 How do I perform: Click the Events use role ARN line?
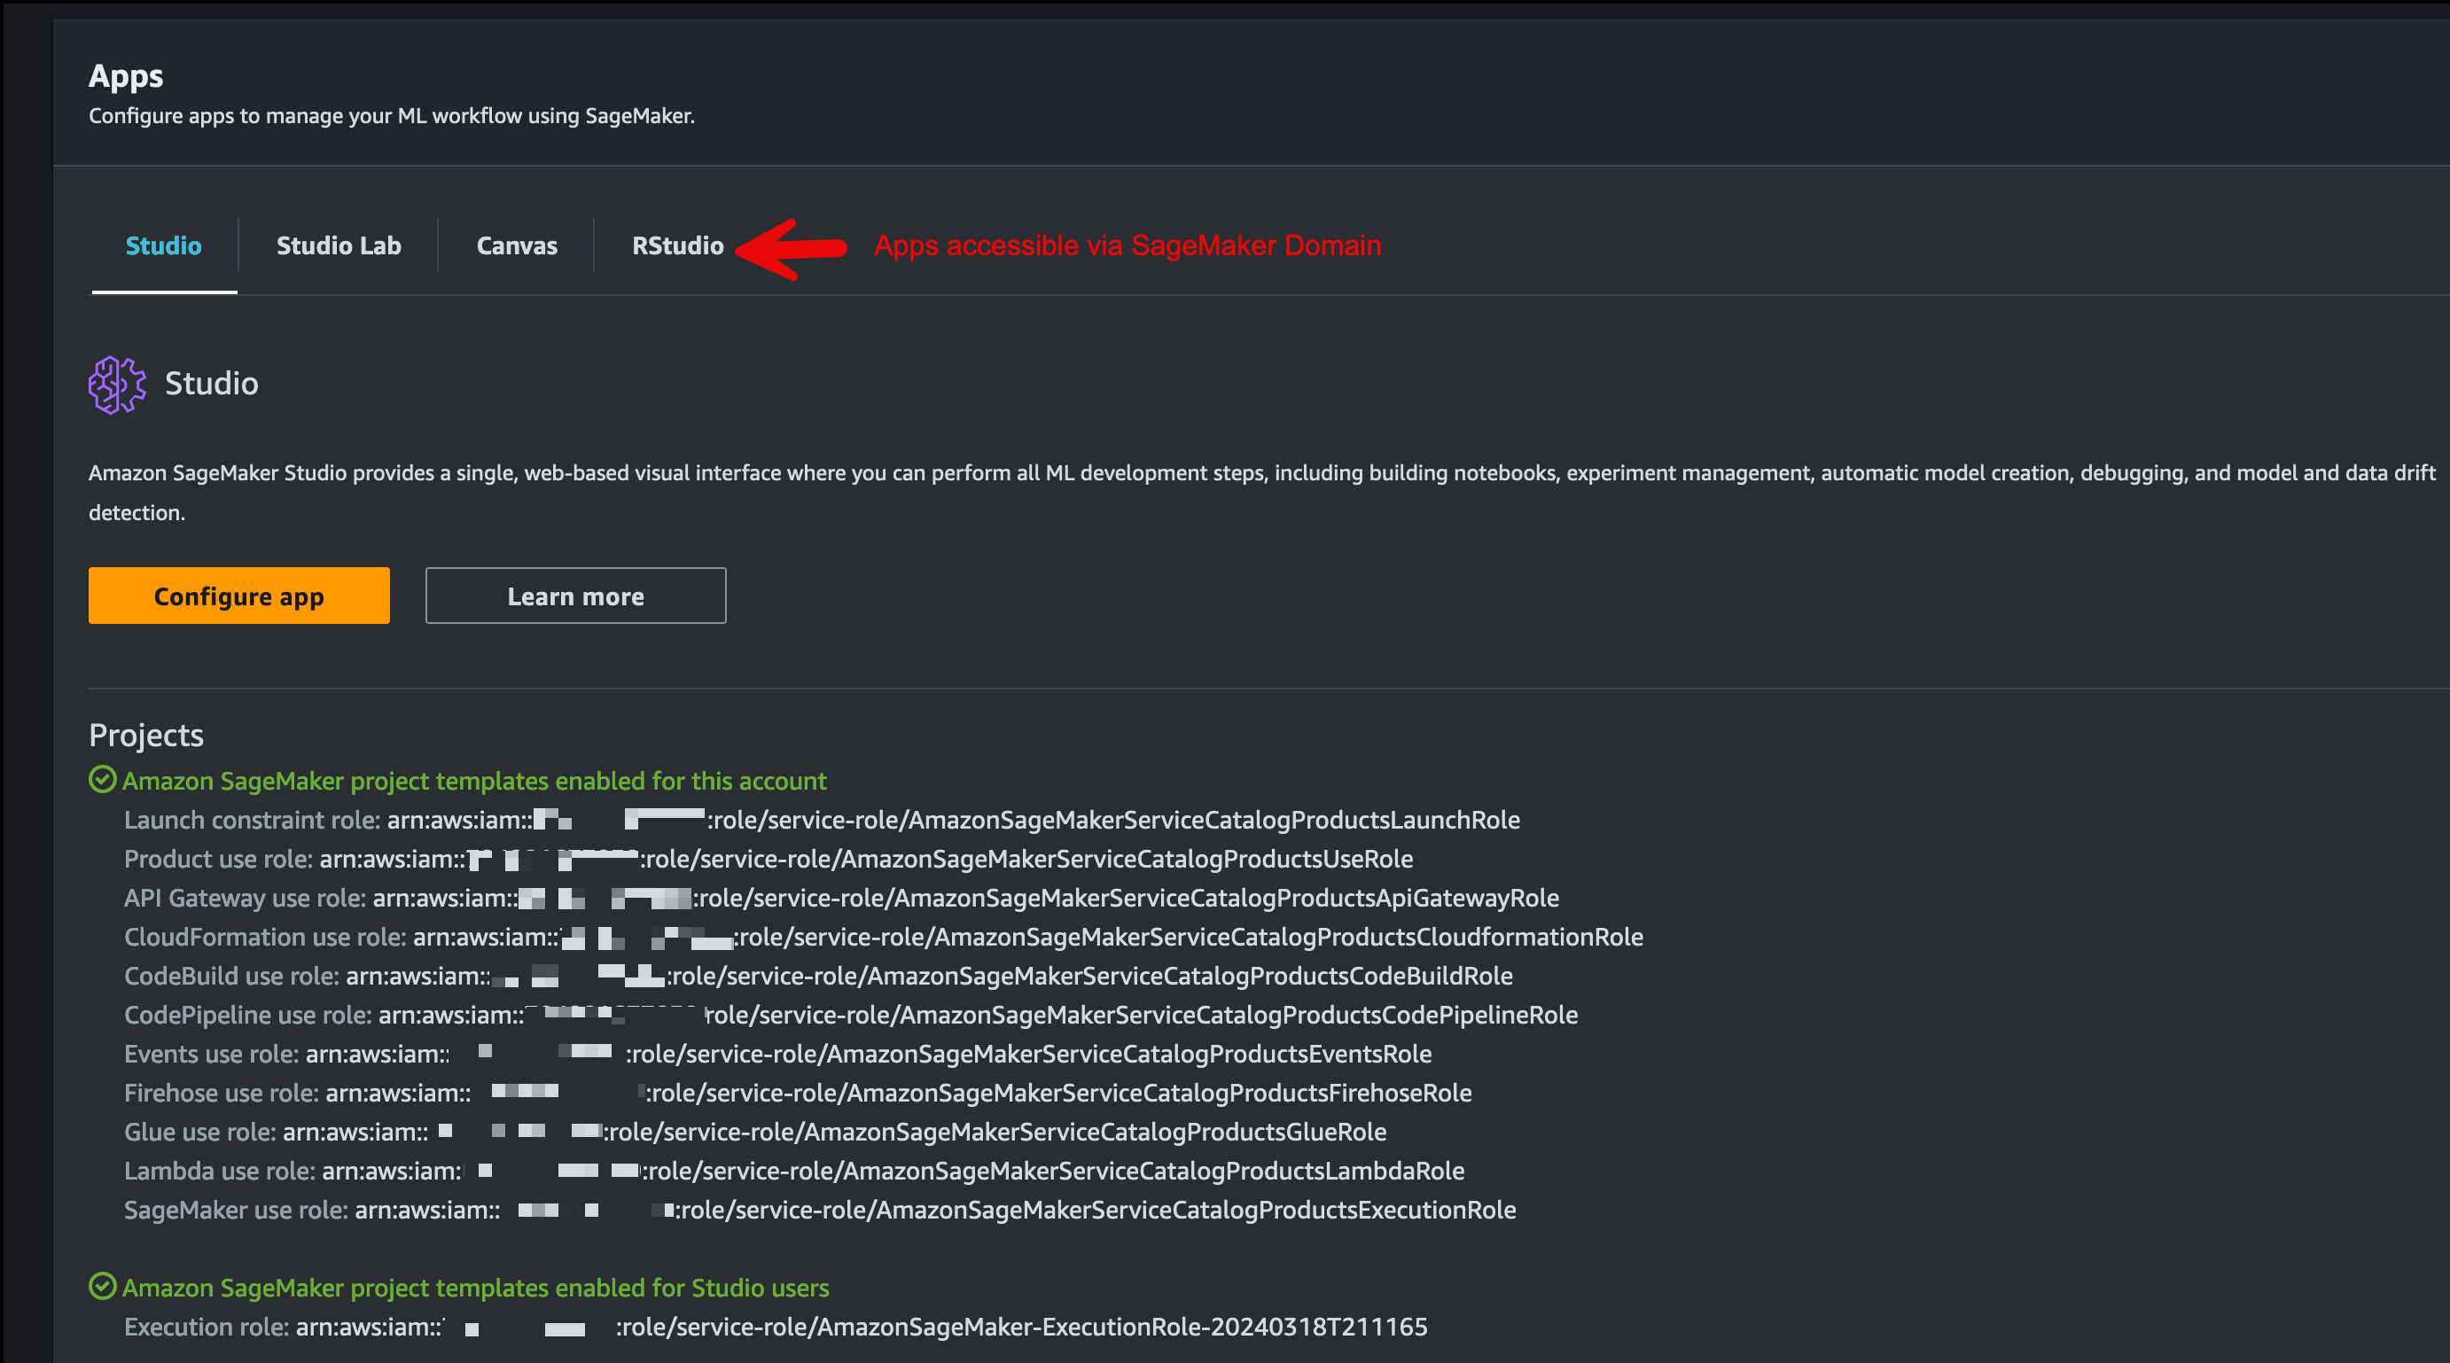coord(778,1054)
